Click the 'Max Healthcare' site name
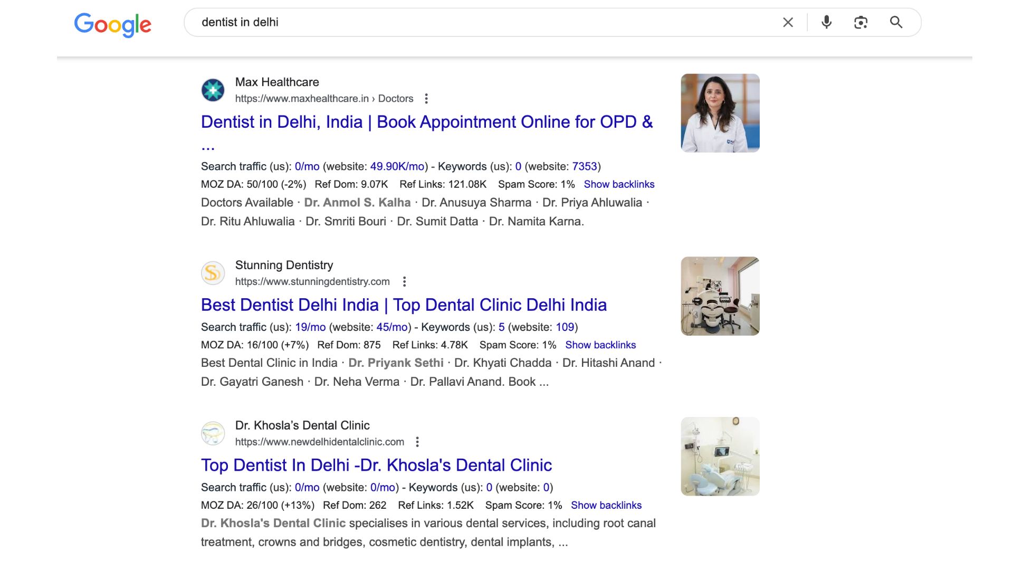 click(277, 82)
